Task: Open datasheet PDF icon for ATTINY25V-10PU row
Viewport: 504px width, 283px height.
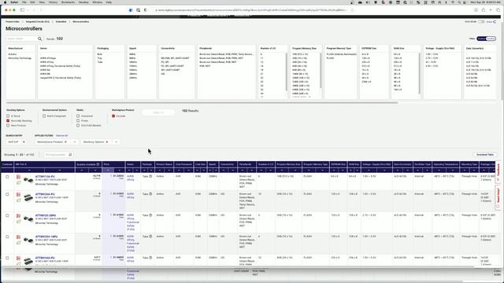Action: click(x=18, y=237)
